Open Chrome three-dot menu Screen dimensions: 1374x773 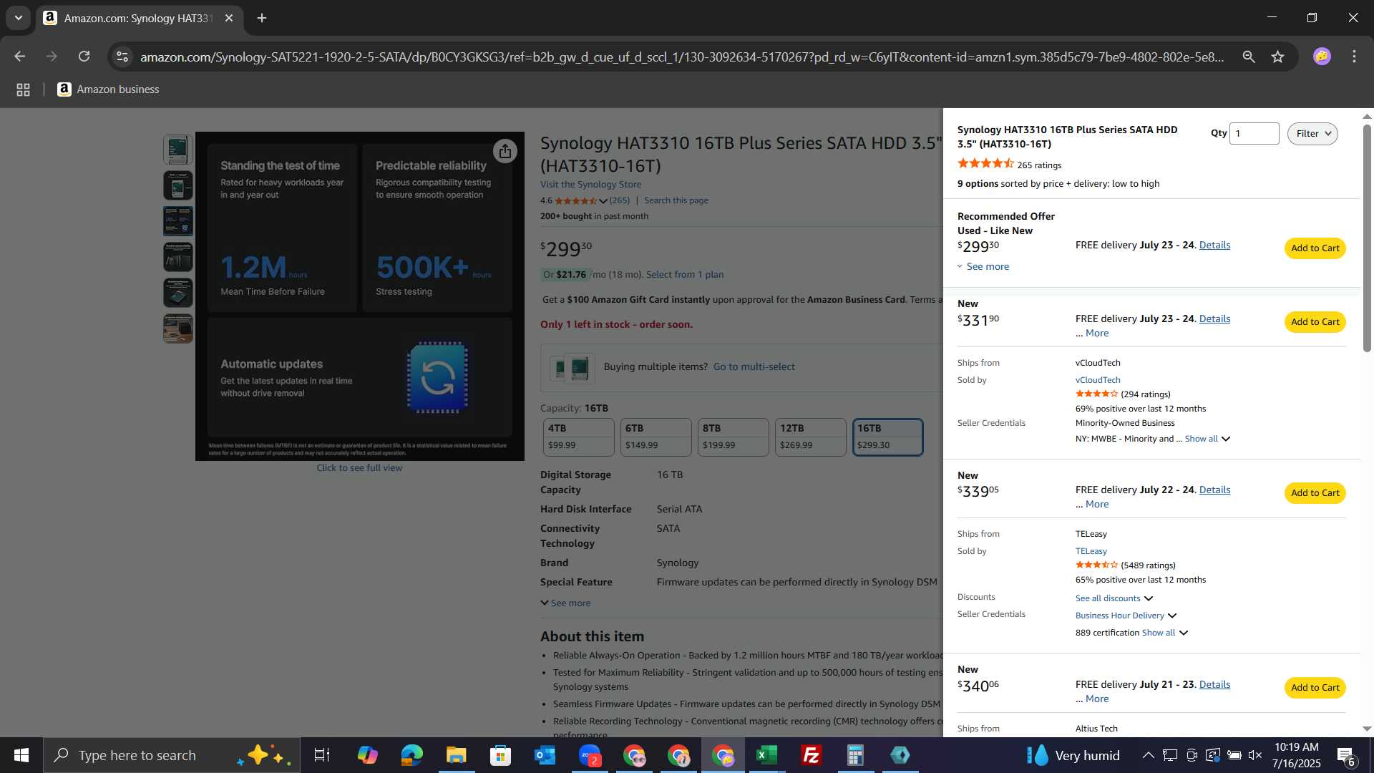coord(1354,57)
